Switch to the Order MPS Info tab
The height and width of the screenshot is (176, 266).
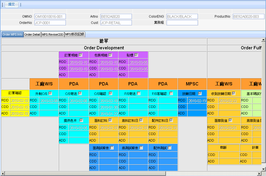click(x=12, y=34)
